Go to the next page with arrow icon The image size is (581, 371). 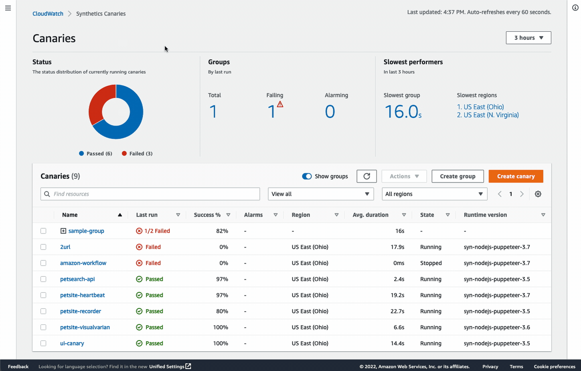pos(522,194)
